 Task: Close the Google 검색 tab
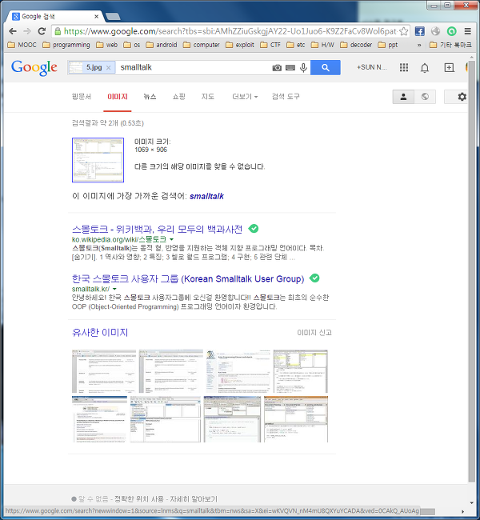96,16
